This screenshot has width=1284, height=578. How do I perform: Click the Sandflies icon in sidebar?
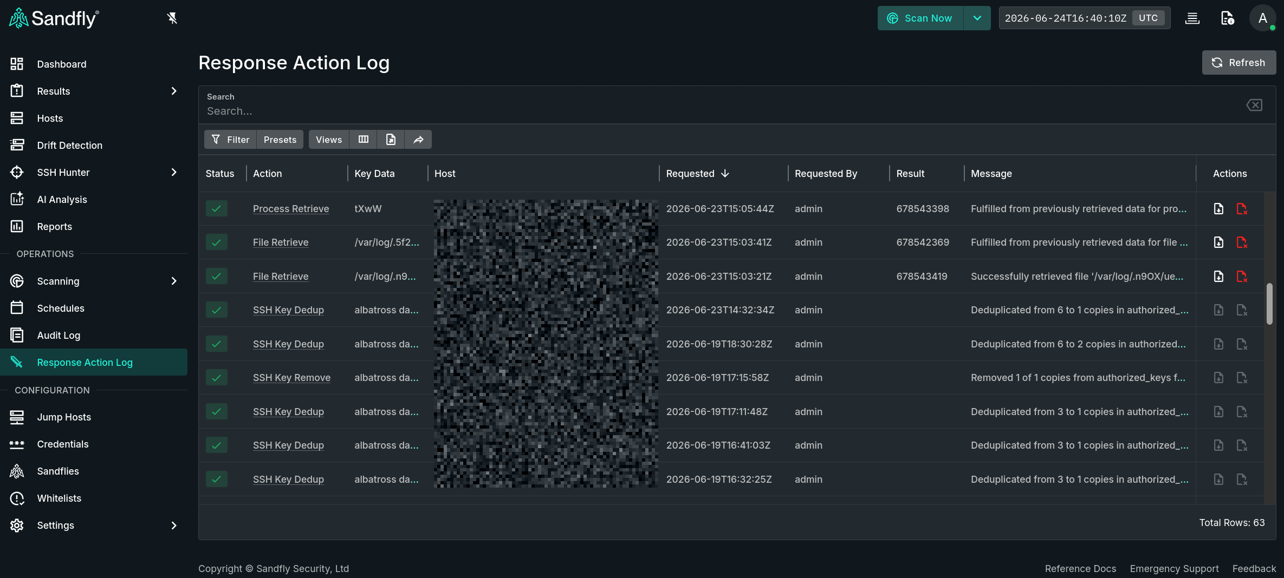click(17, 471)
